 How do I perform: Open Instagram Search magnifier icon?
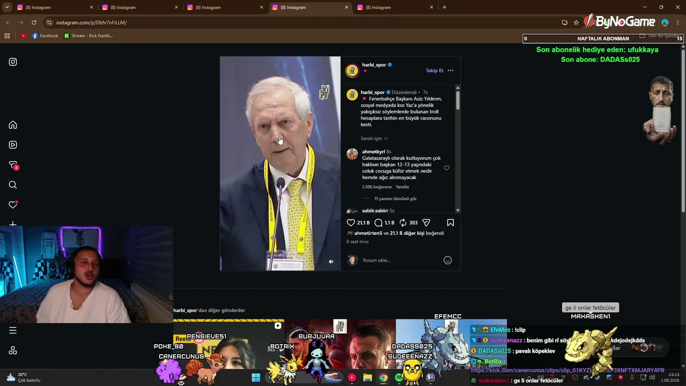(x=13, y=185)
